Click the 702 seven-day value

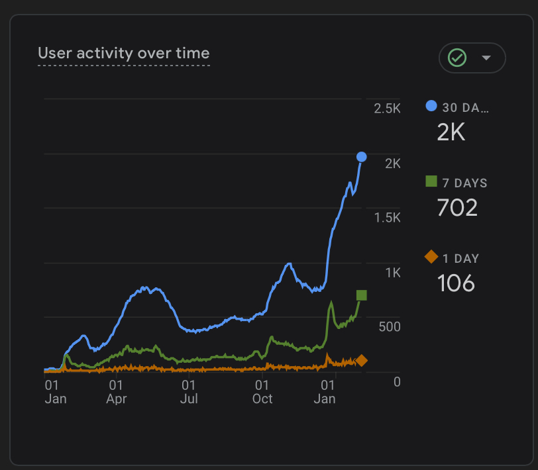457,208
